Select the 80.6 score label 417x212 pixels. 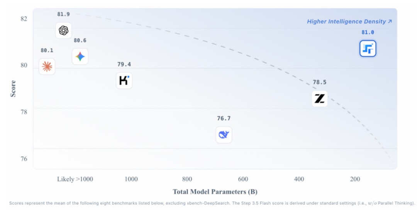click(80, 40)
